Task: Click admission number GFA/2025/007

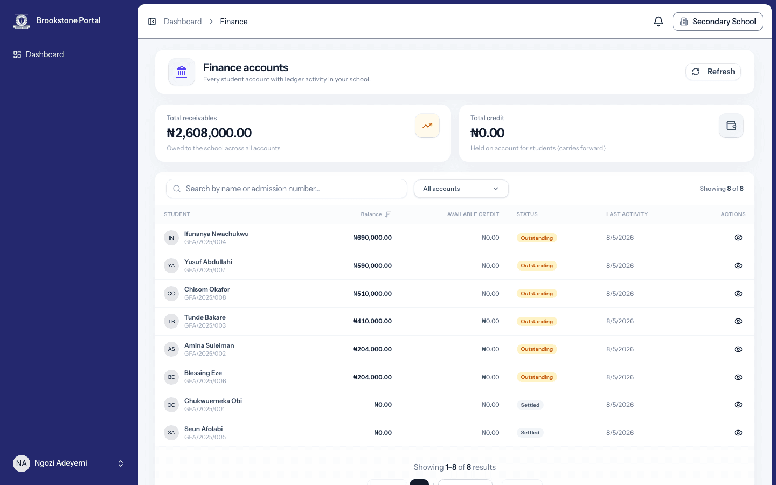Action: (205, 270)
